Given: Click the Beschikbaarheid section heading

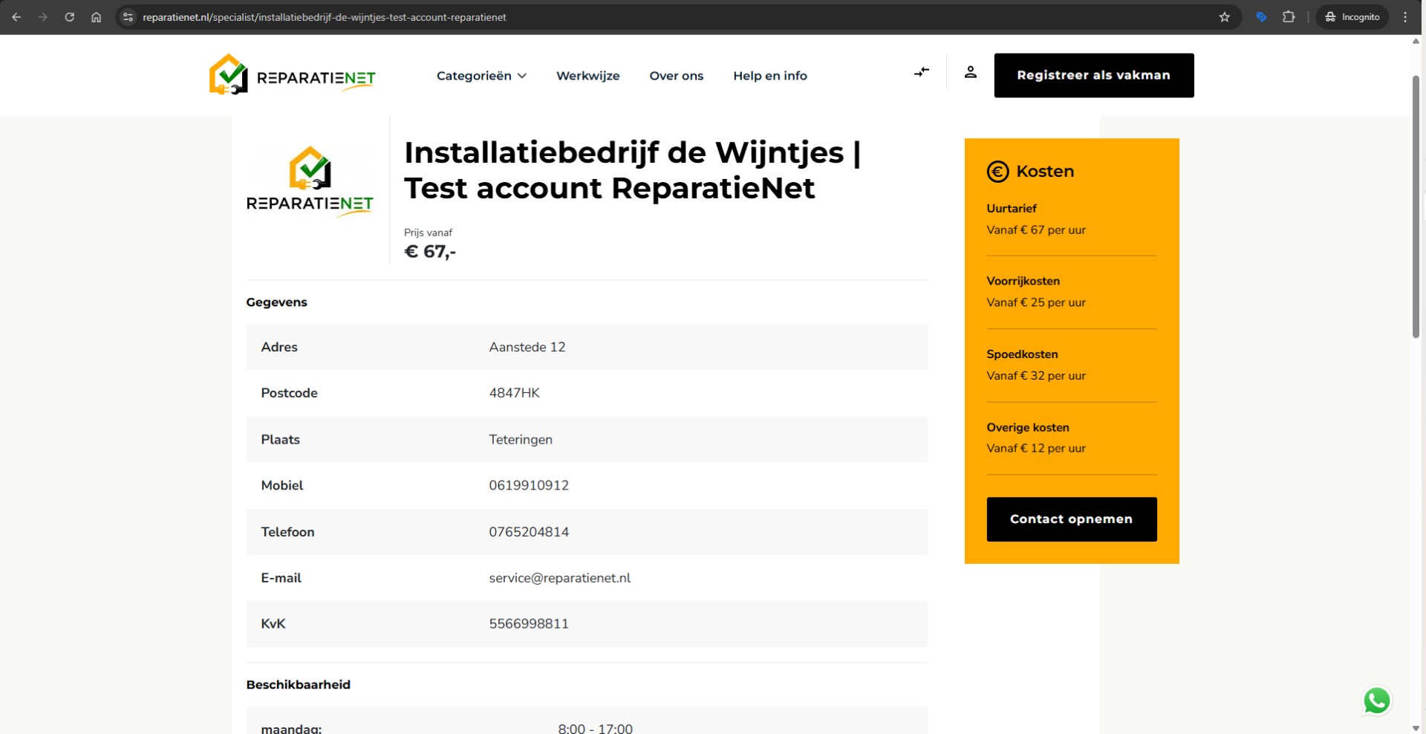Looking at the screenshot, I should click(x=298, y=685).
